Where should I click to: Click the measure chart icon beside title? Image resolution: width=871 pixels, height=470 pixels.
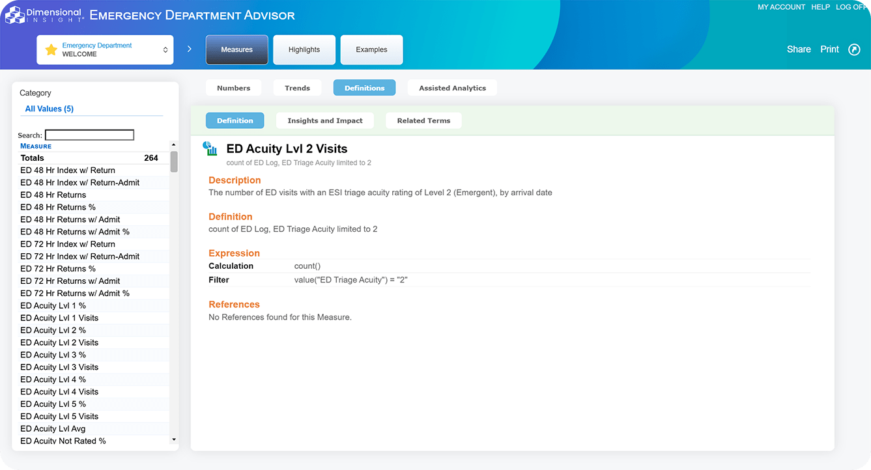210,149
